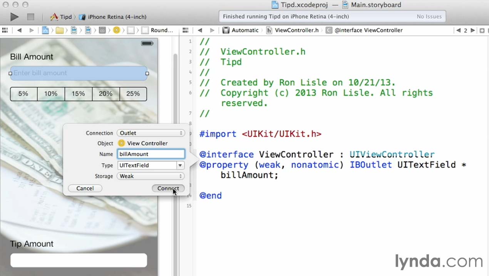Select the 25% tip segment
The height and width of the screenshot is (276, 489).
click(x=133, y=94)
